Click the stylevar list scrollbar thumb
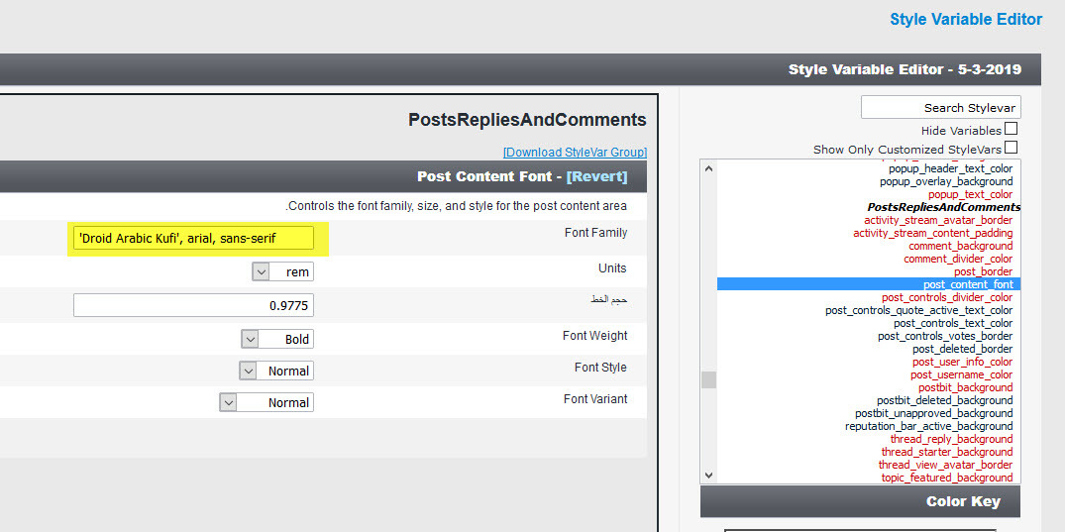This screenshot has width=1065, height=532. tap(707, 379)
